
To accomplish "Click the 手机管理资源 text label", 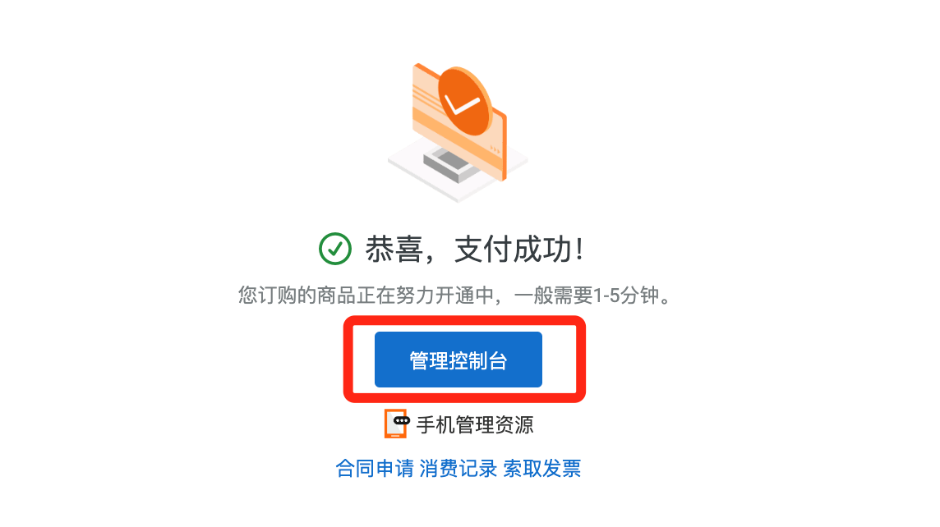I will click(475, 424).
